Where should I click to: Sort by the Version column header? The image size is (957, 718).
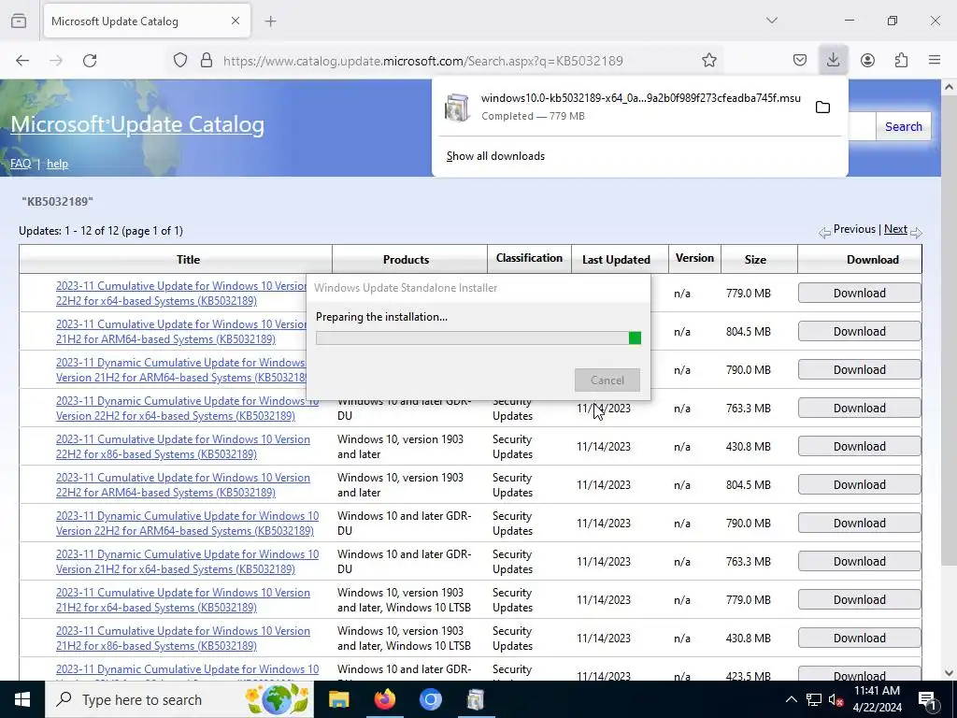(x=694, y=258)
